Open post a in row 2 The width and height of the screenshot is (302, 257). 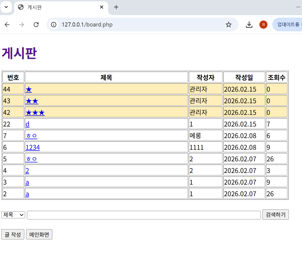(x=27, y=194)
